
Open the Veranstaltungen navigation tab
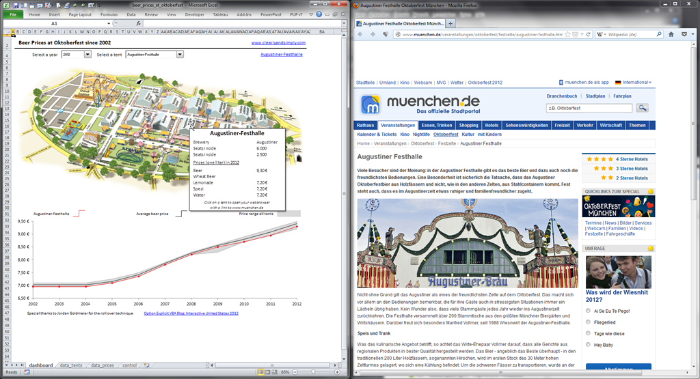398,125
